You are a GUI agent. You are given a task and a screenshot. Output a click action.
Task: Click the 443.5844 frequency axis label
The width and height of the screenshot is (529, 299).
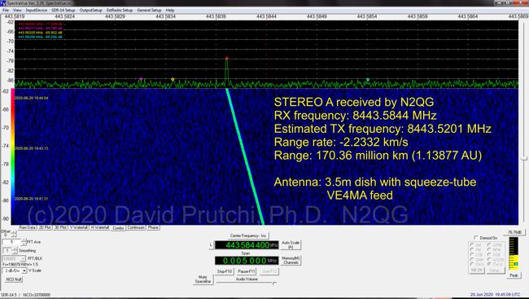(x=266, y=16)
